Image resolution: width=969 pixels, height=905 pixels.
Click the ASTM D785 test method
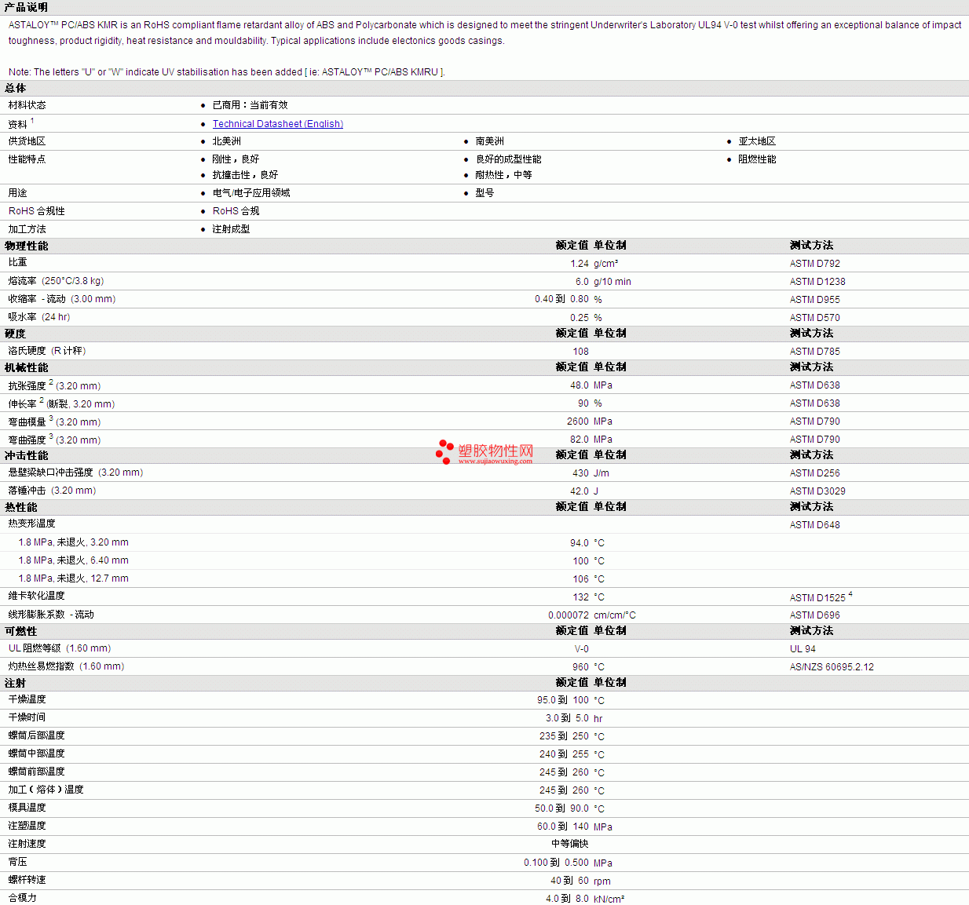pyautogui.click(x=815, y=352)
